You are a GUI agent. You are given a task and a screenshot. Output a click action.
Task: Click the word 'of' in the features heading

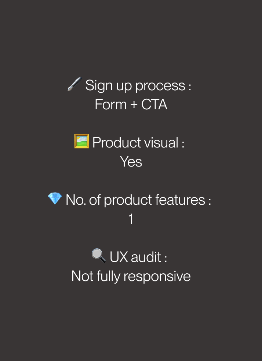click(x=95, y=200)
